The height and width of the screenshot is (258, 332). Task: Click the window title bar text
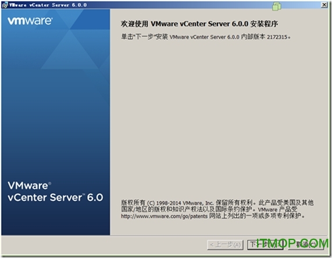[48, 5]
